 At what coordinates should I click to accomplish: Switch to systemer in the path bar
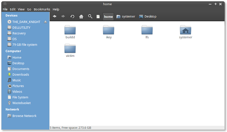click(126, 17)
